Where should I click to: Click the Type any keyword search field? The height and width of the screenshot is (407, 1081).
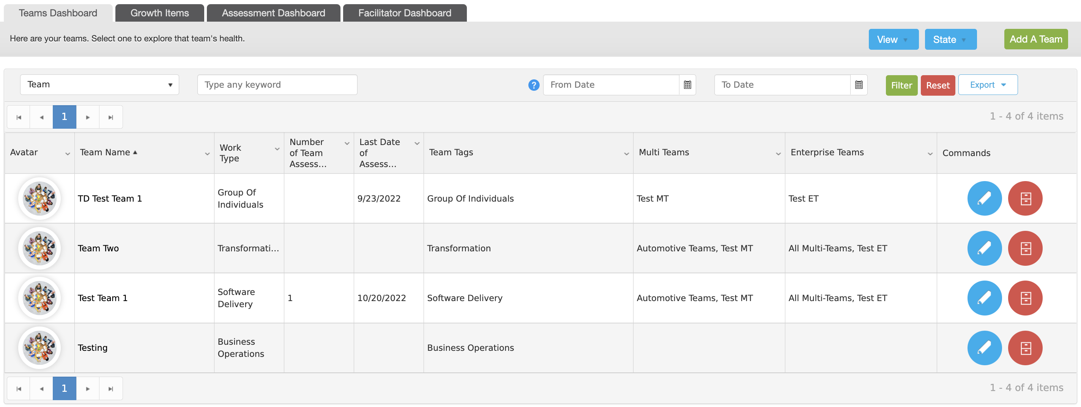point(277,85)
